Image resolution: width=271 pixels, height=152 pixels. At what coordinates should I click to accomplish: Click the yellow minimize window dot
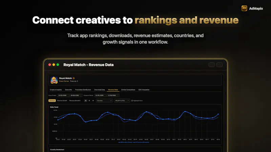[54, 65]
